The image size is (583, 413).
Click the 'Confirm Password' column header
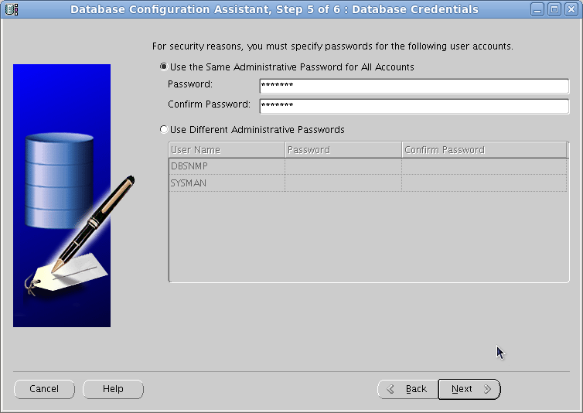coord(484,150)
